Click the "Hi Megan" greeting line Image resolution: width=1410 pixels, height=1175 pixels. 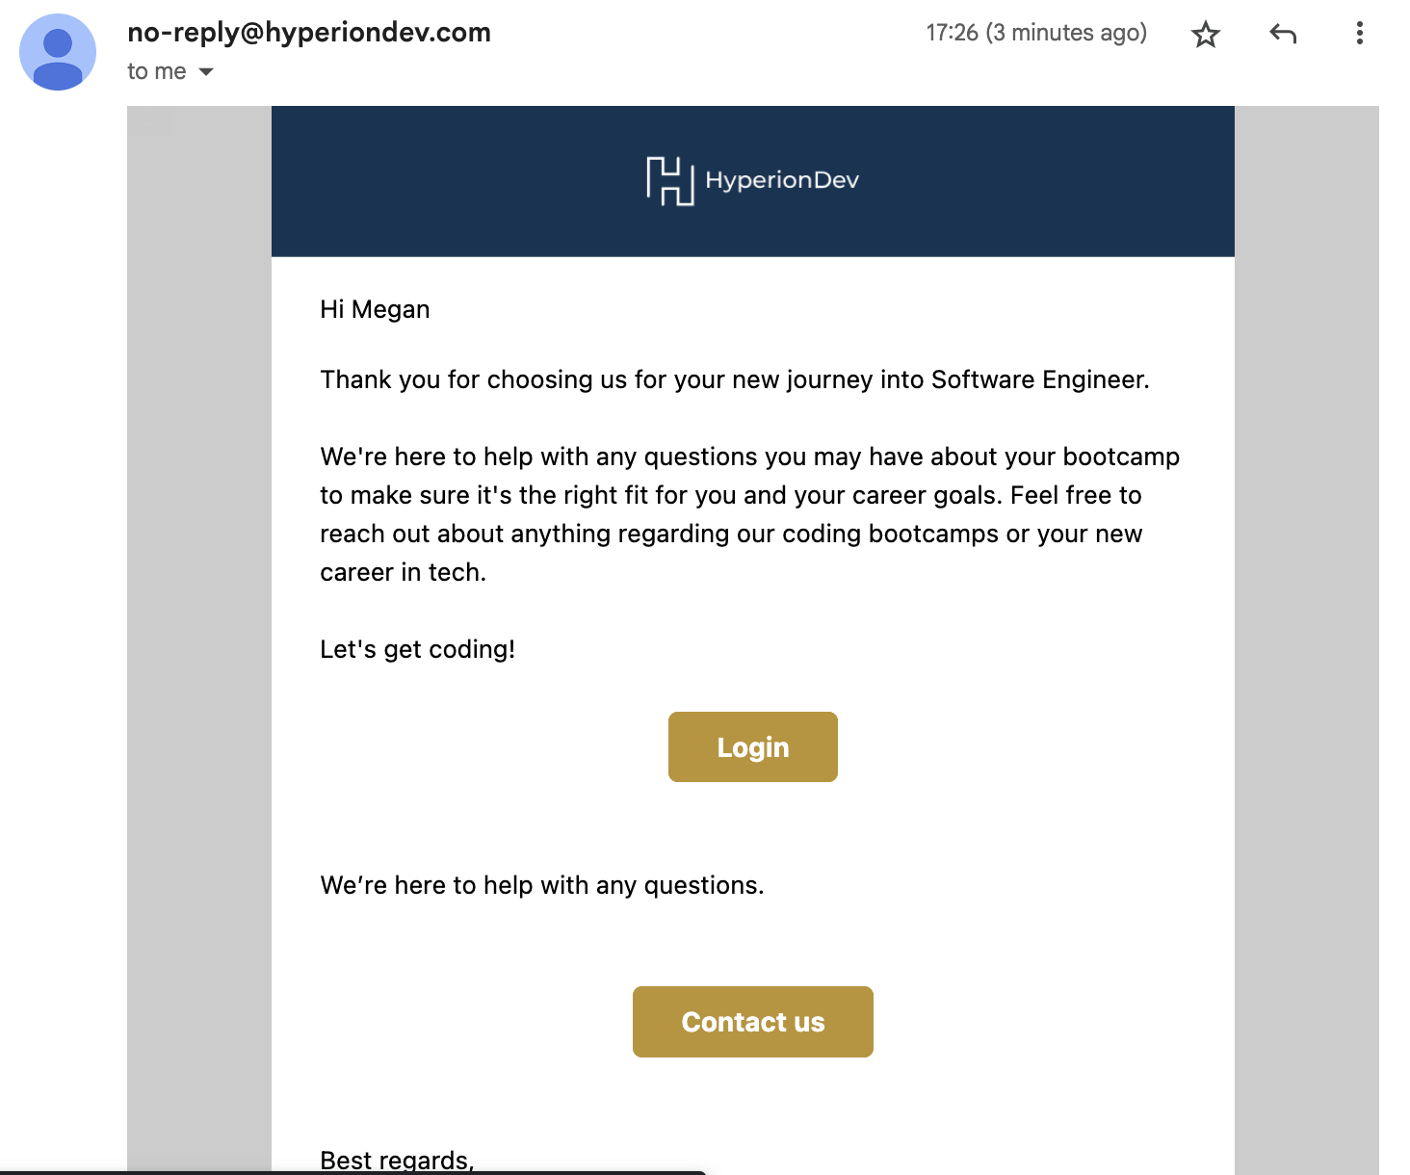point(375,309)
